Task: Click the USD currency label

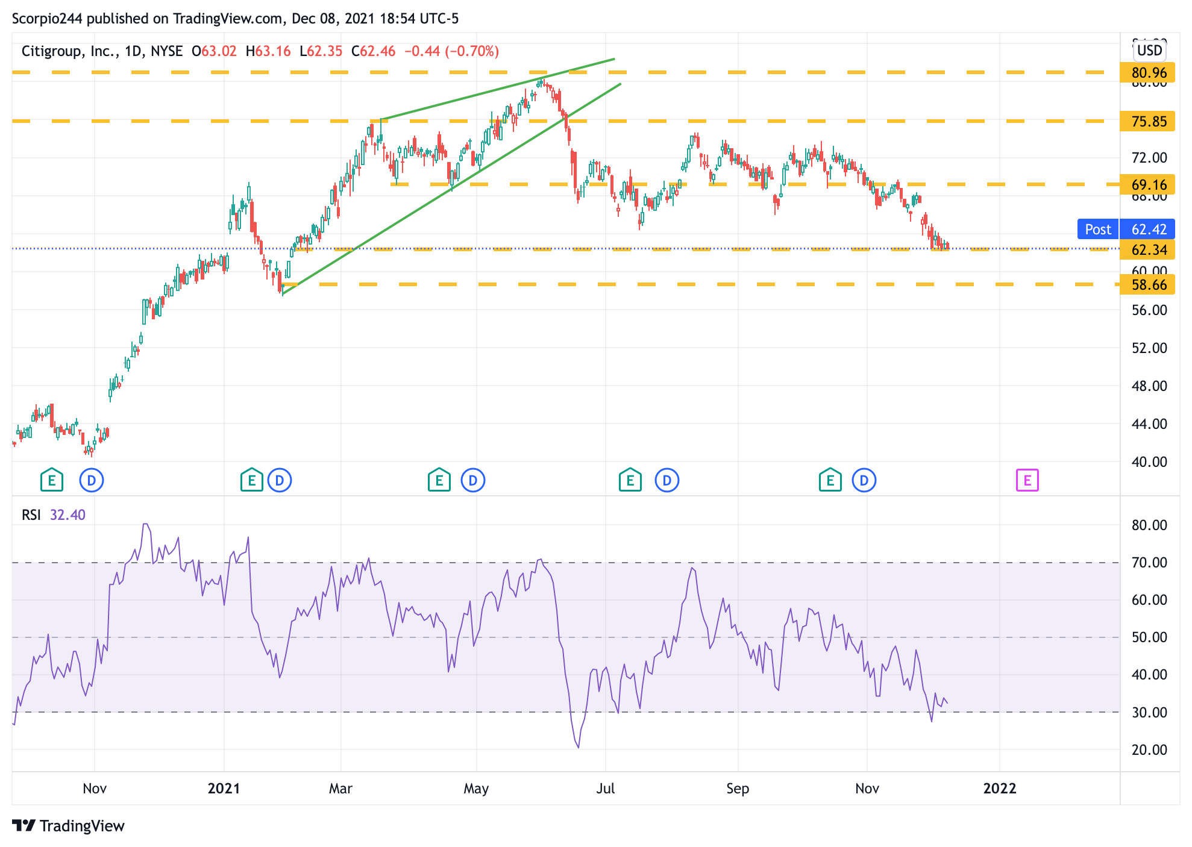Action: [1149, 51]
